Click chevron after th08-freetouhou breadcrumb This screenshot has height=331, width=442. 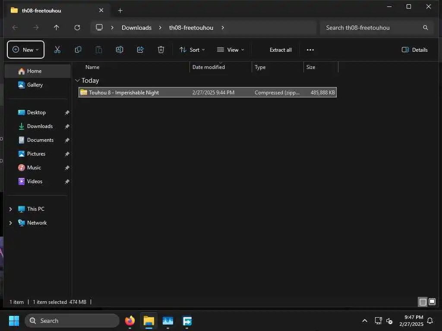click(223, 28)
